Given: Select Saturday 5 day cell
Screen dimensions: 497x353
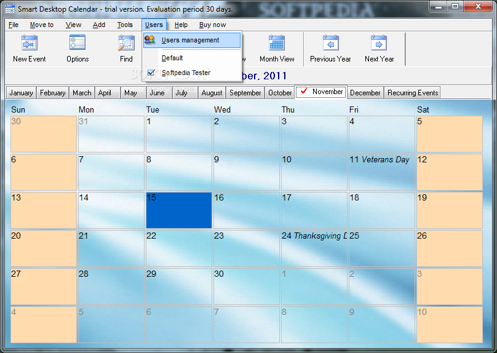Looking at the screenshot, I should pyautogui.click(x=450, y=134).
